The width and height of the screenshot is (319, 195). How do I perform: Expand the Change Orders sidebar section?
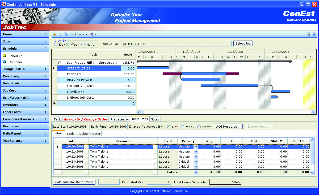[x=25, y=69]
